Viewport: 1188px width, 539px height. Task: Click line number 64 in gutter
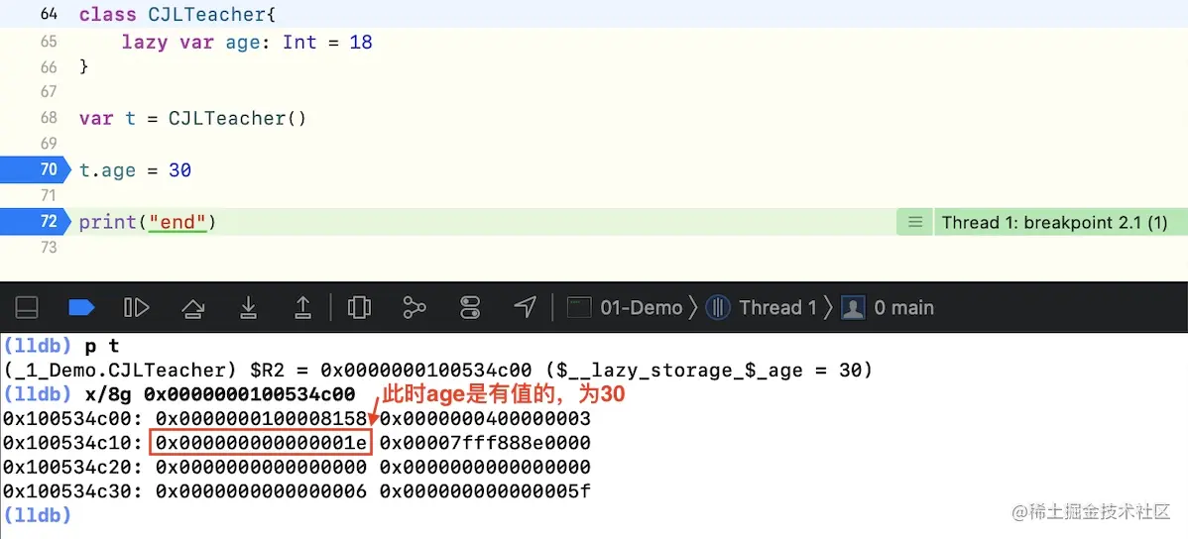click(x=49, y=15)
